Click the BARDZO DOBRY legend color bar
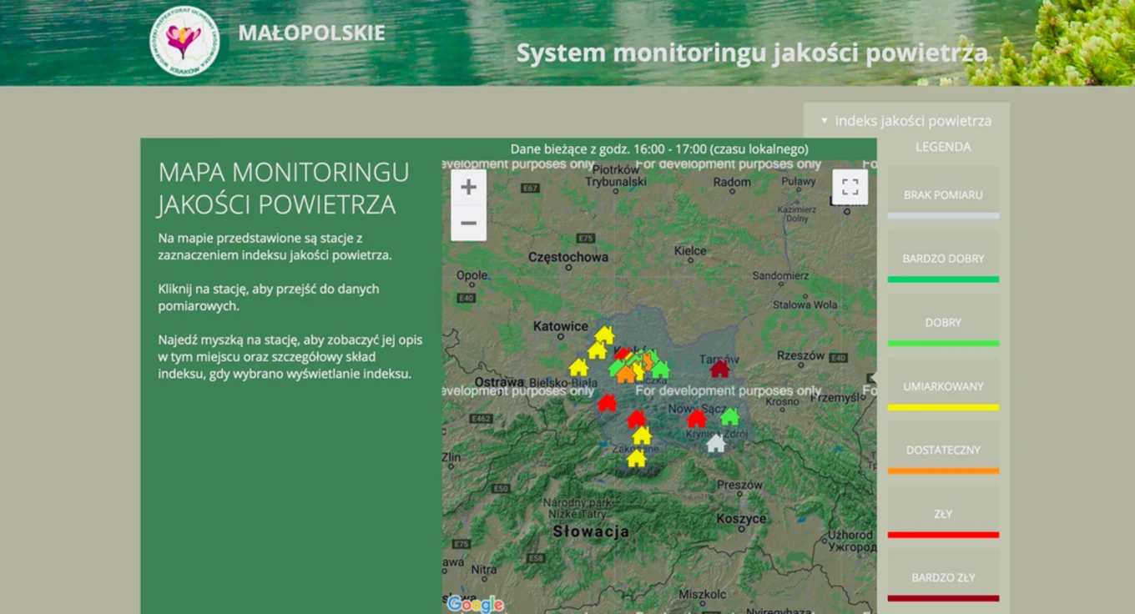The image size is (1135, 614). point(943,279)
